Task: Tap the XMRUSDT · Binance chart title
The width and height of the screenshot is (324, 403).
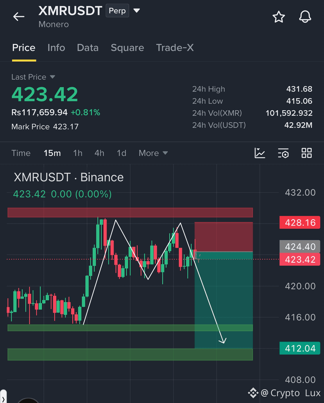Action: click(x=69, y=177)
